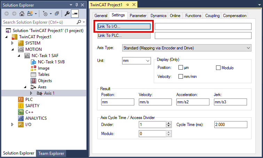The height and width of the screenshot is (158, 263).
Task: Collapse the MOTION node
Action: pos(13,49)
